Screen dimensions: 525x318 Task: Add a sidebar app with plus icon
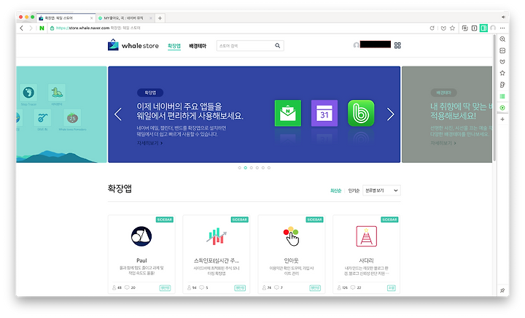click(x=502, y=119)
